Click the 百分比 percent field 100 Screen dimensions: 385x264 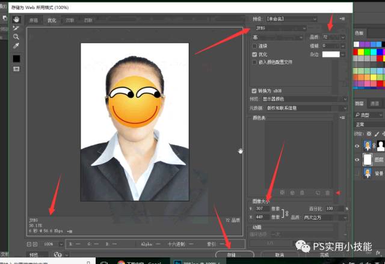tap(334, 209)
